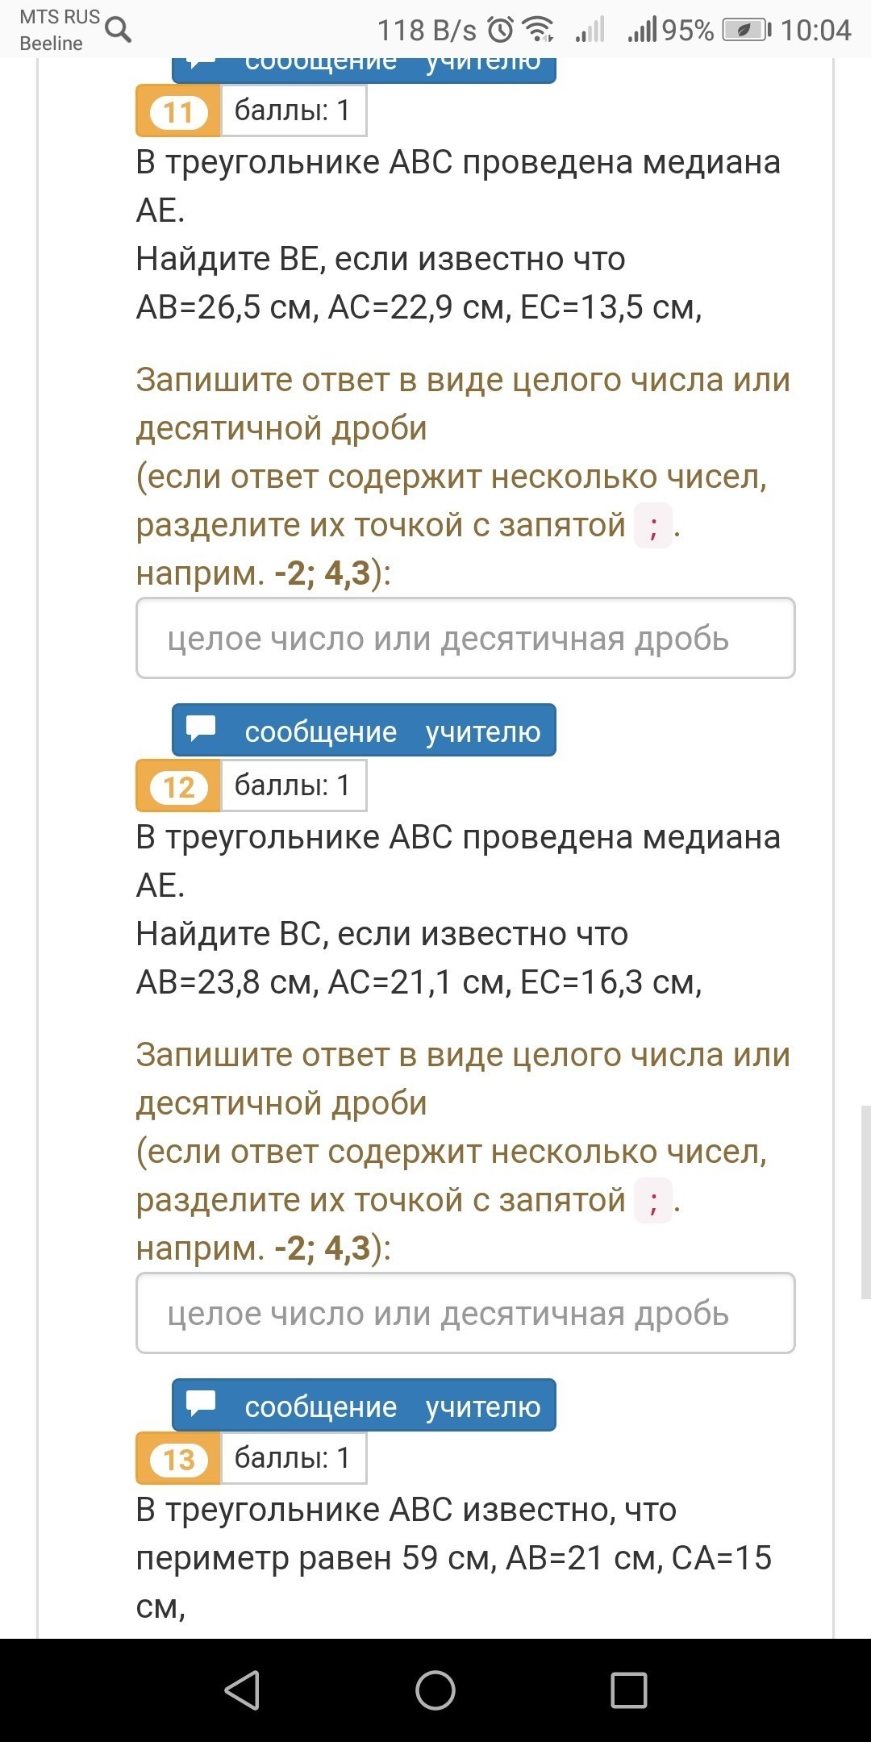Tap the search magnifier icon in status bar
Viewport: 871px width, 1742px height.
point(118,31)
